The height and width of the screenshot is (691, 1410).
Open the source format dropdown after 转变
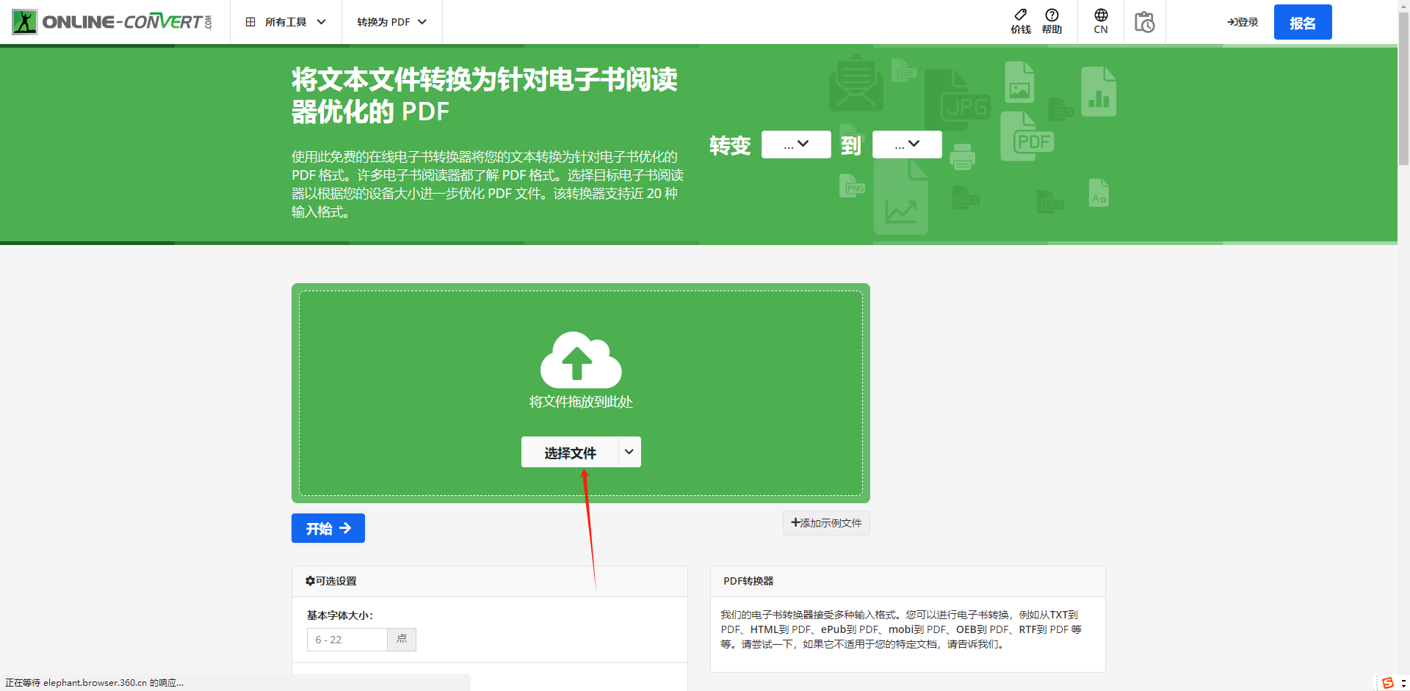pos(795,145)
